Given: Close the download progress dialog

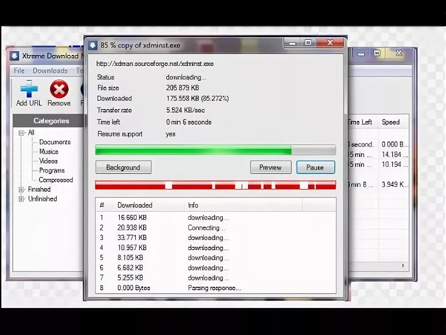Looking at the screenshot, I should (x=330, y=43).
